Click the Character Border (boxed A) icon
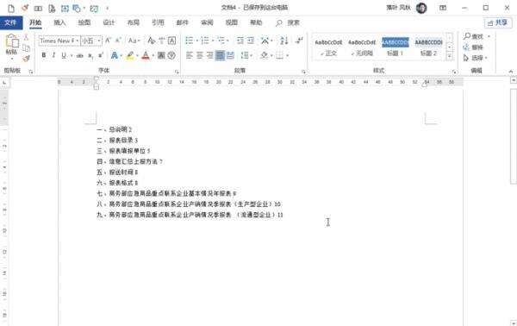 (x=171, y=41)
